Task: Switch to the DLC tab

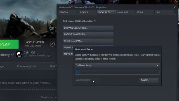Action: (x=164, y=12)
